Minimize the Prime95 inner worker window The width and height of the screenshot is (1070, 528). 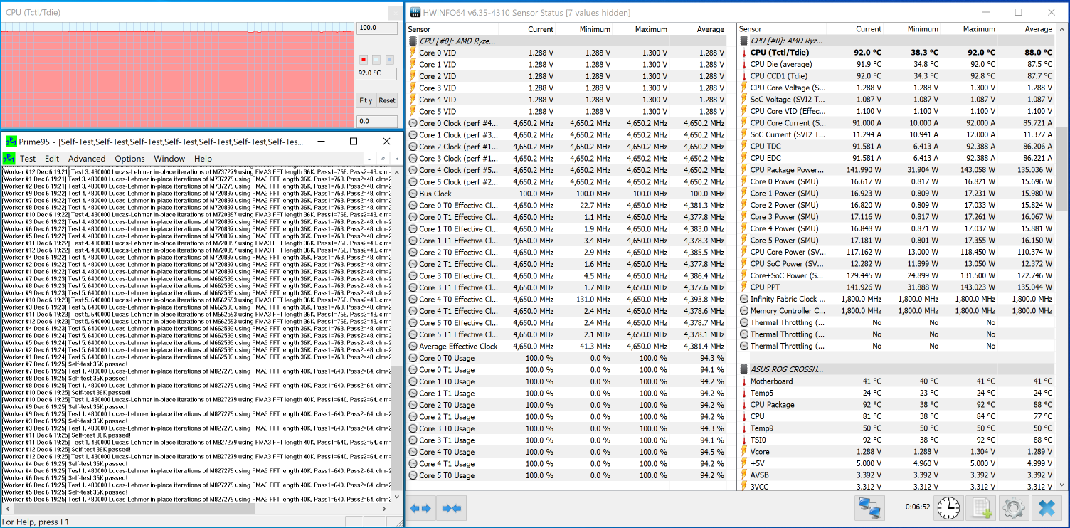(x=369, y=159)
